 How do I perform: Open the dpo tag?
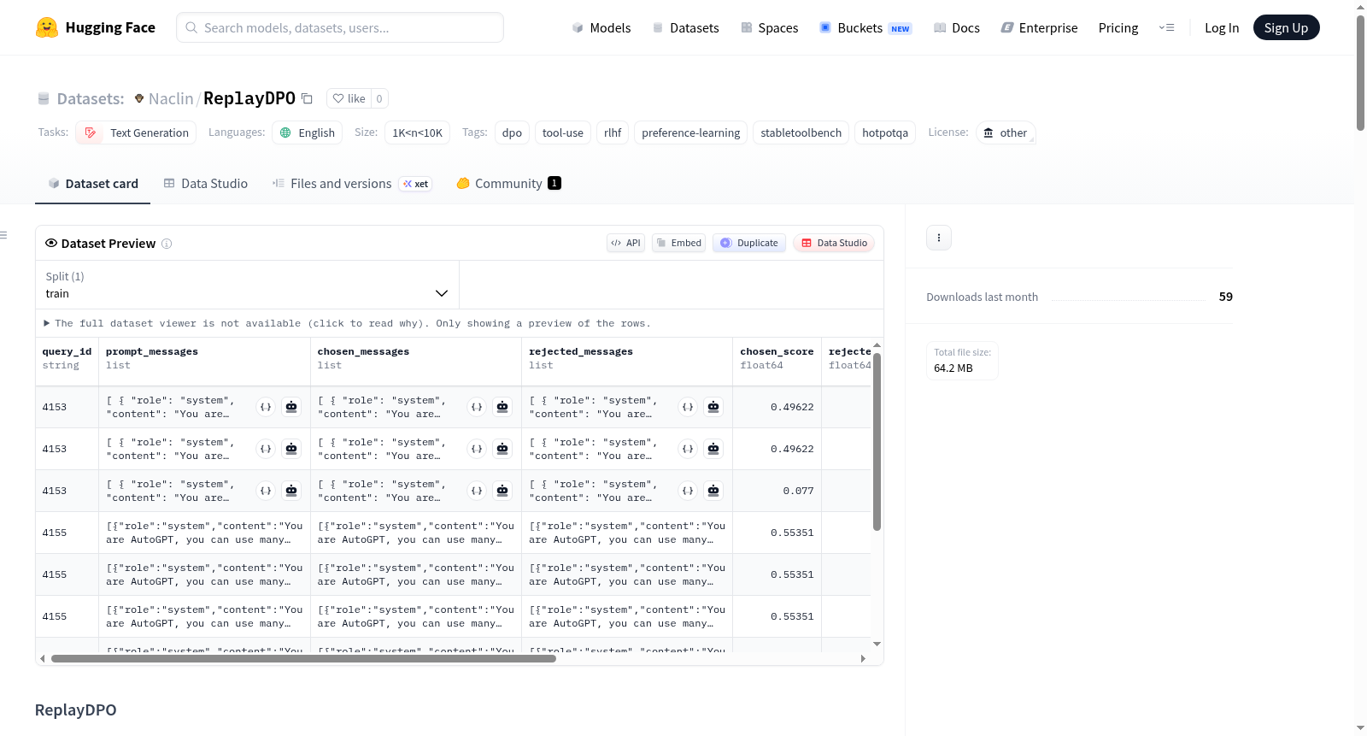pos(512,132)
